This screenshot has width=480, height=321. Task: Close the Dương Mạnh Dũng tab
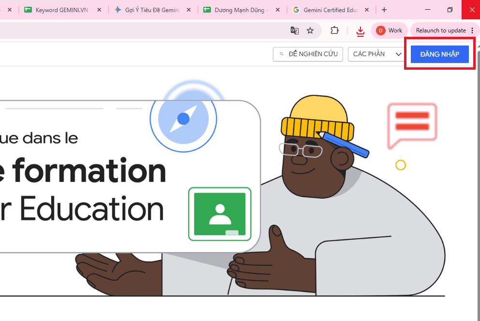278,10
